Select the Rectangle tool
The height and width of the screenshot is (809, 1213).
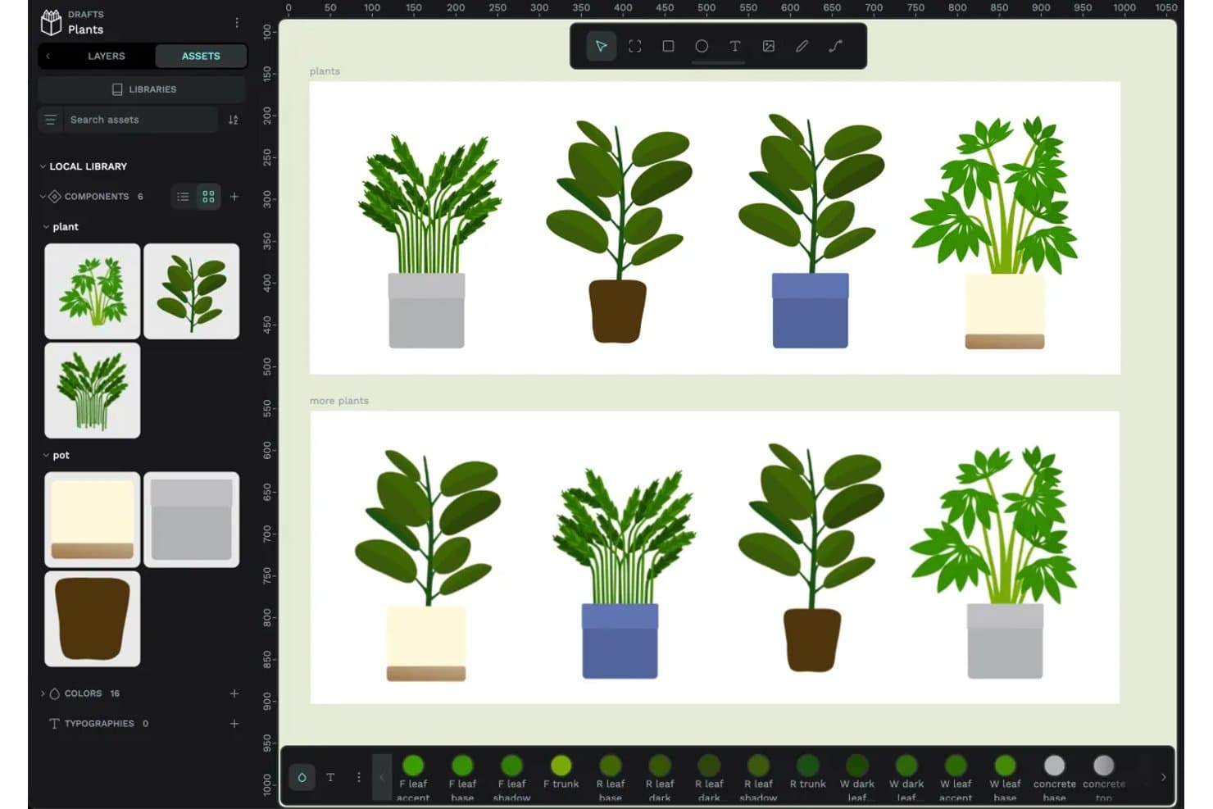(668, 46)
